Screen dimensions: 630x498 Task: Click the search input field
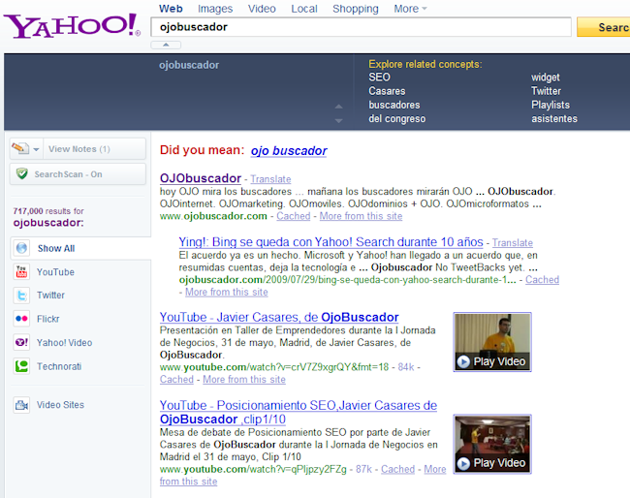point(361,27)
